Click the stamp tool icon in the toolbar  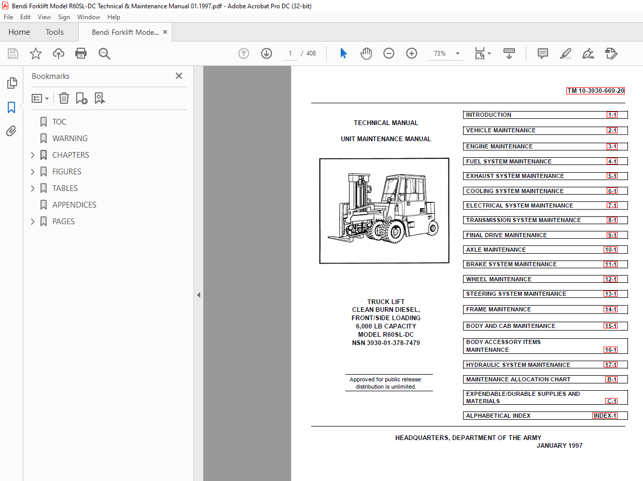(611, 53)
